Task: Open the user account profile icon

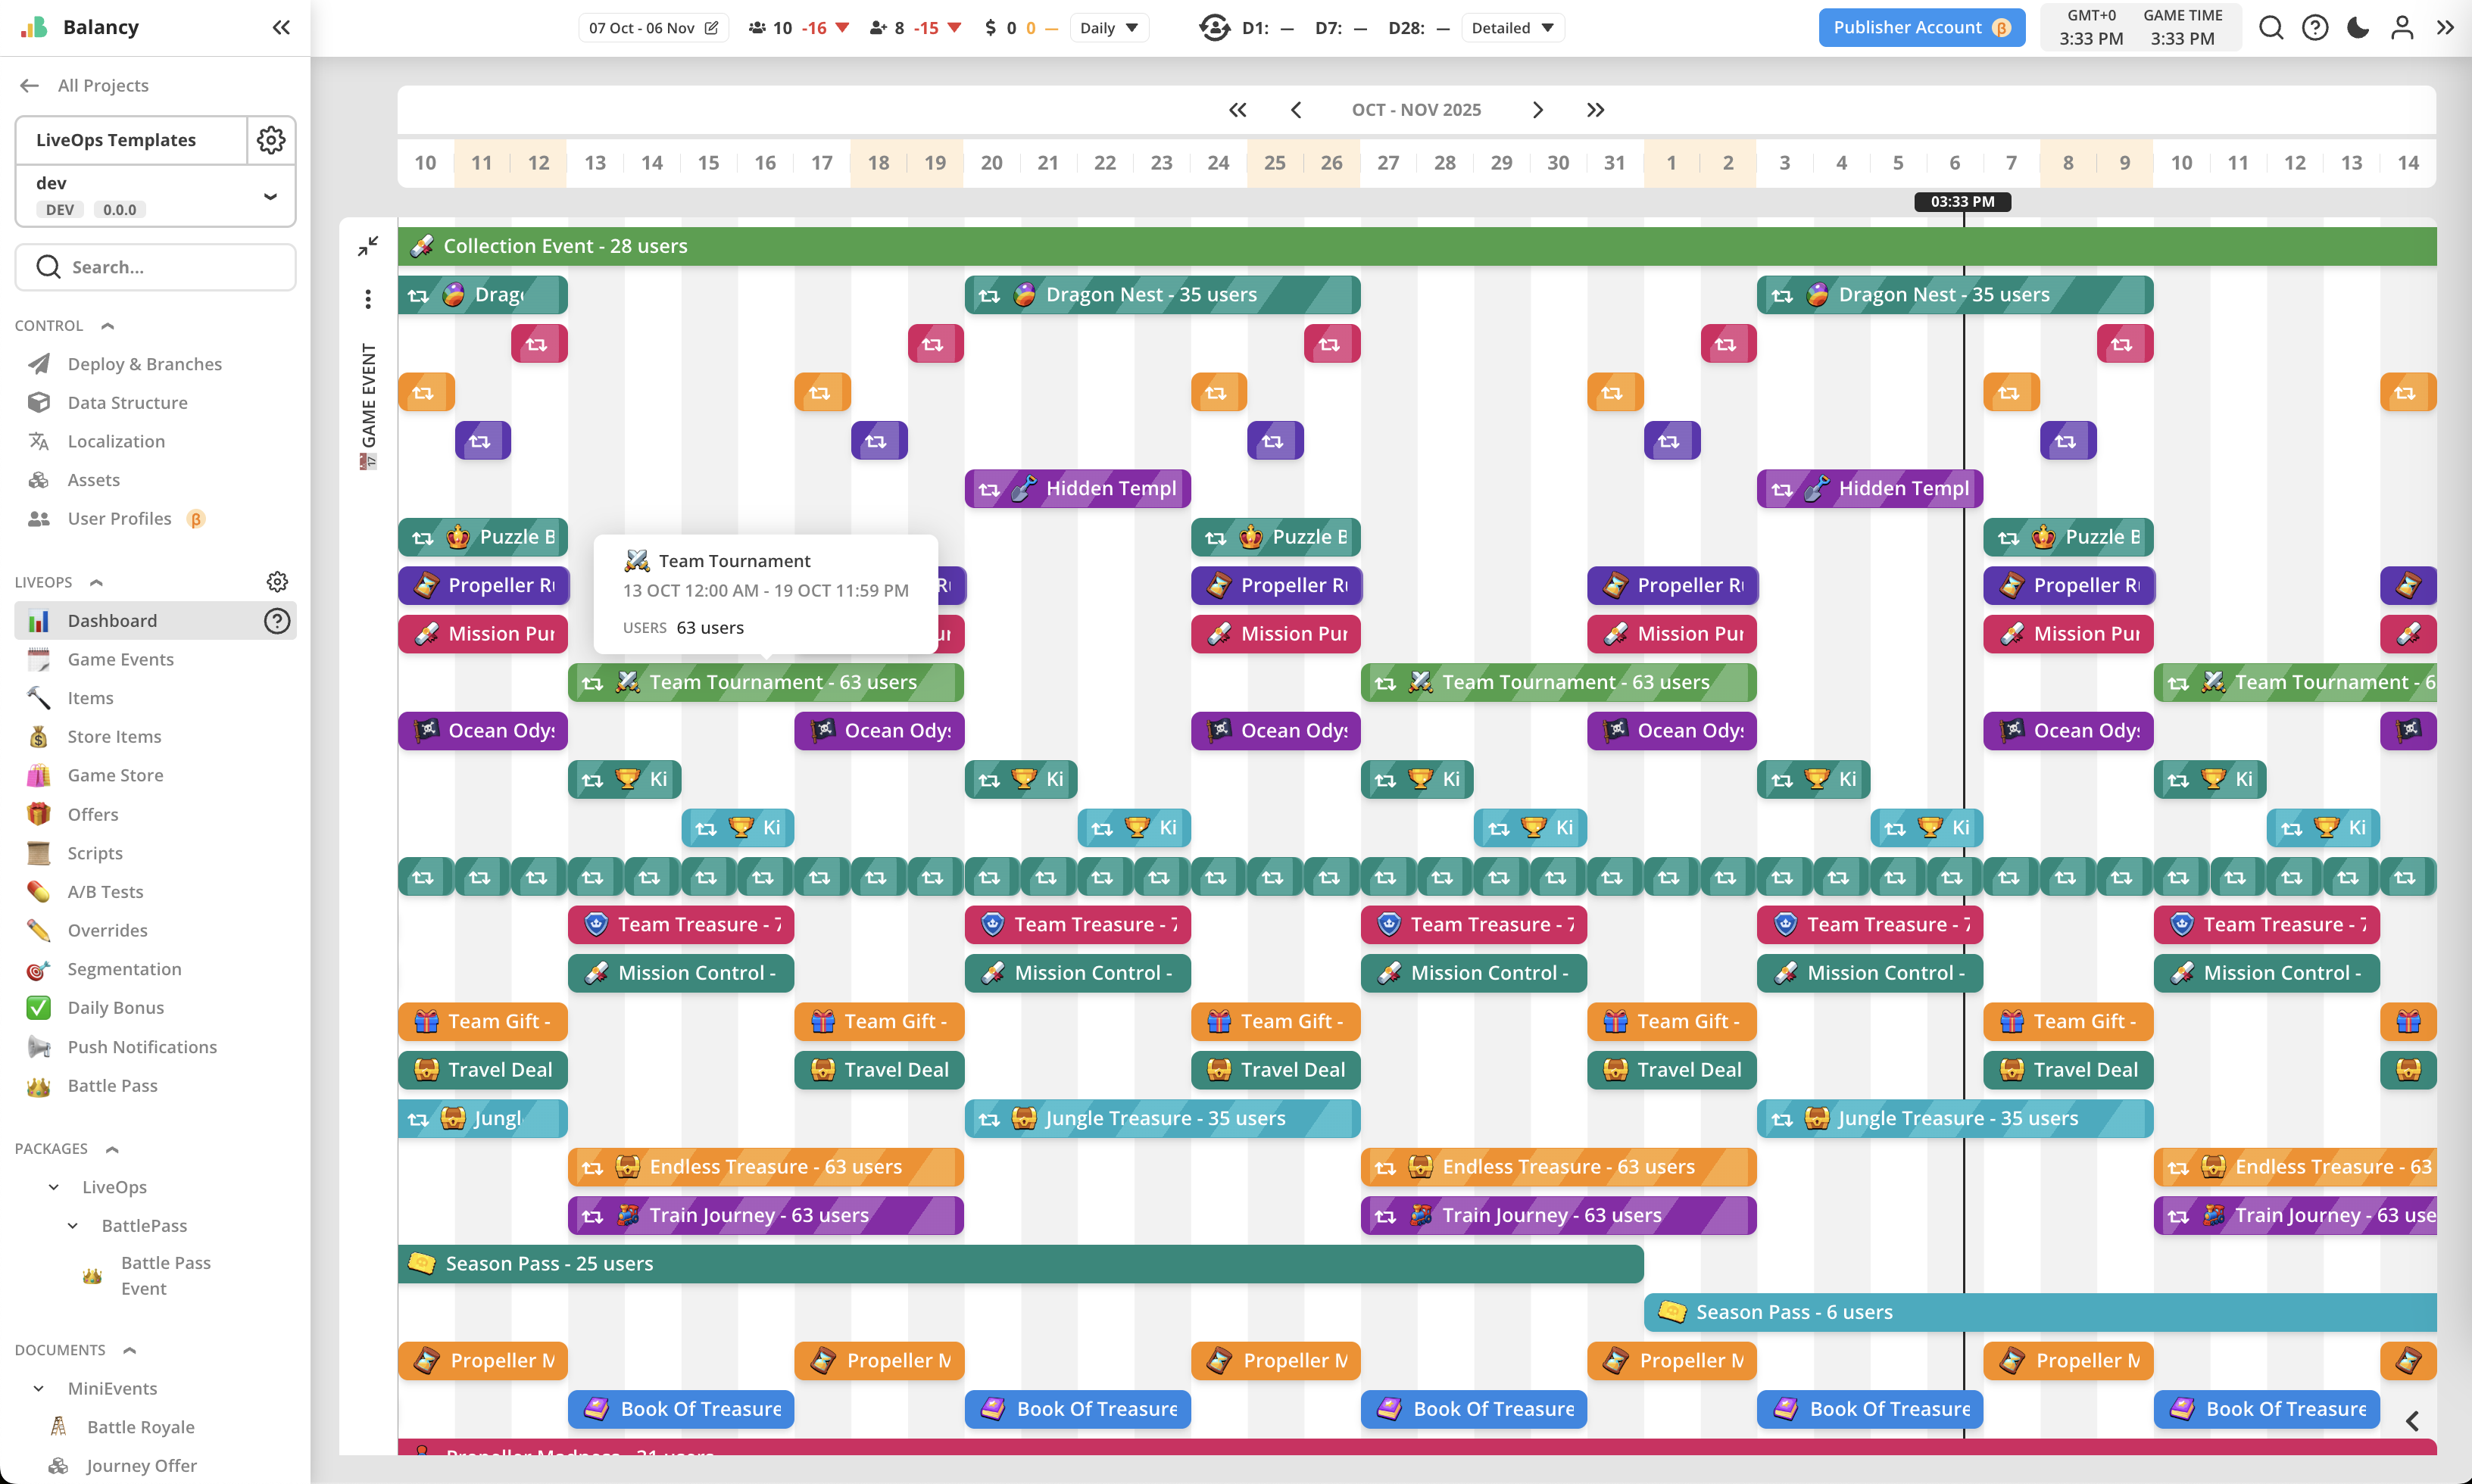Action: tap(2402, 27)
